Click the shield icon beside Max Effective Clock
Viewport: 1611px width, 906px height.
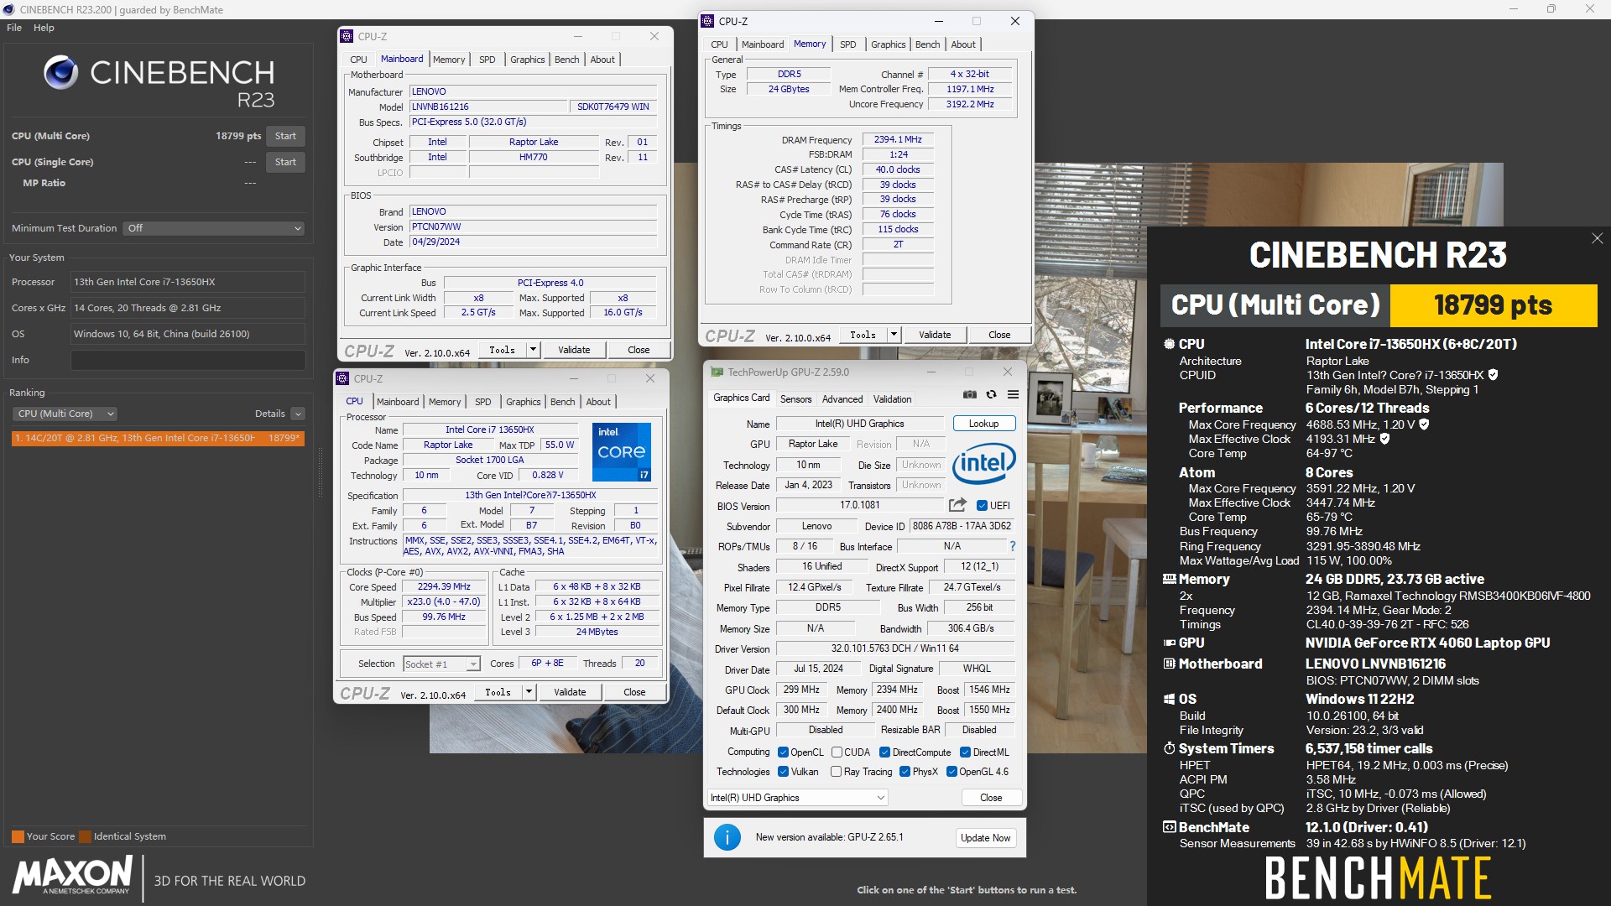click(x=1384, y=439)
